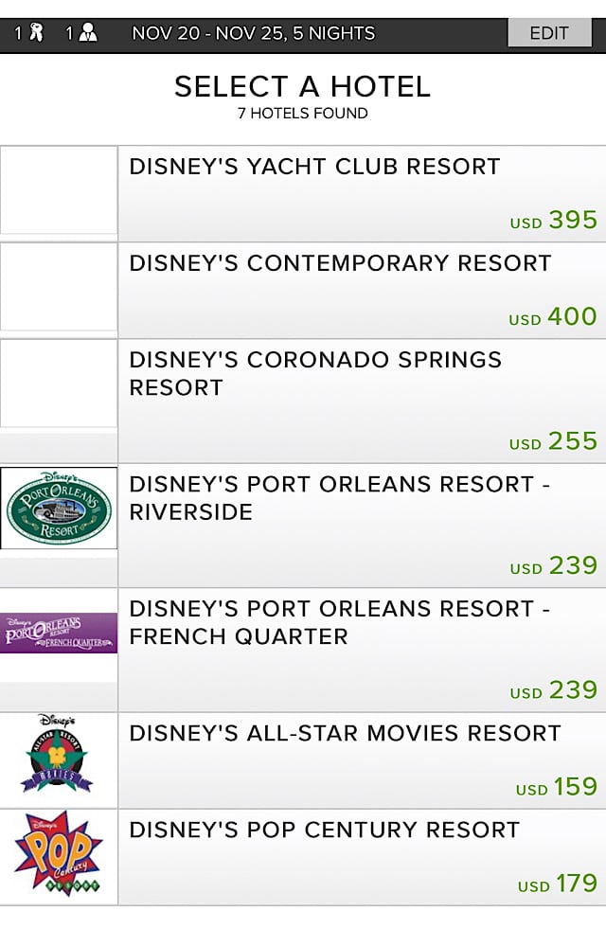Click the blank Coronado Springs thumbnail
Image resolution: width=606 pixels, height=947 pixels.
pyautogui.click(x=59, y=384)
